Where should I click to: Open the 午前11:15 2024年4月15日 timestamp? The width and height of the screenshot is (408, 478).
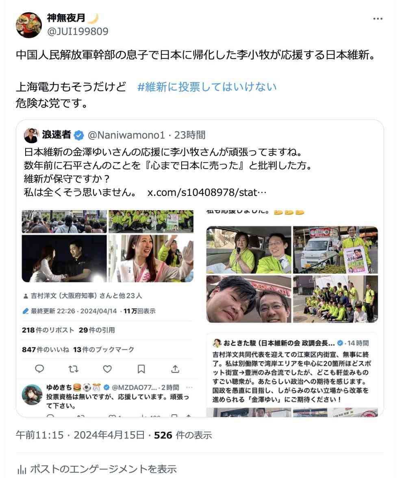click(x=80, y=435)
